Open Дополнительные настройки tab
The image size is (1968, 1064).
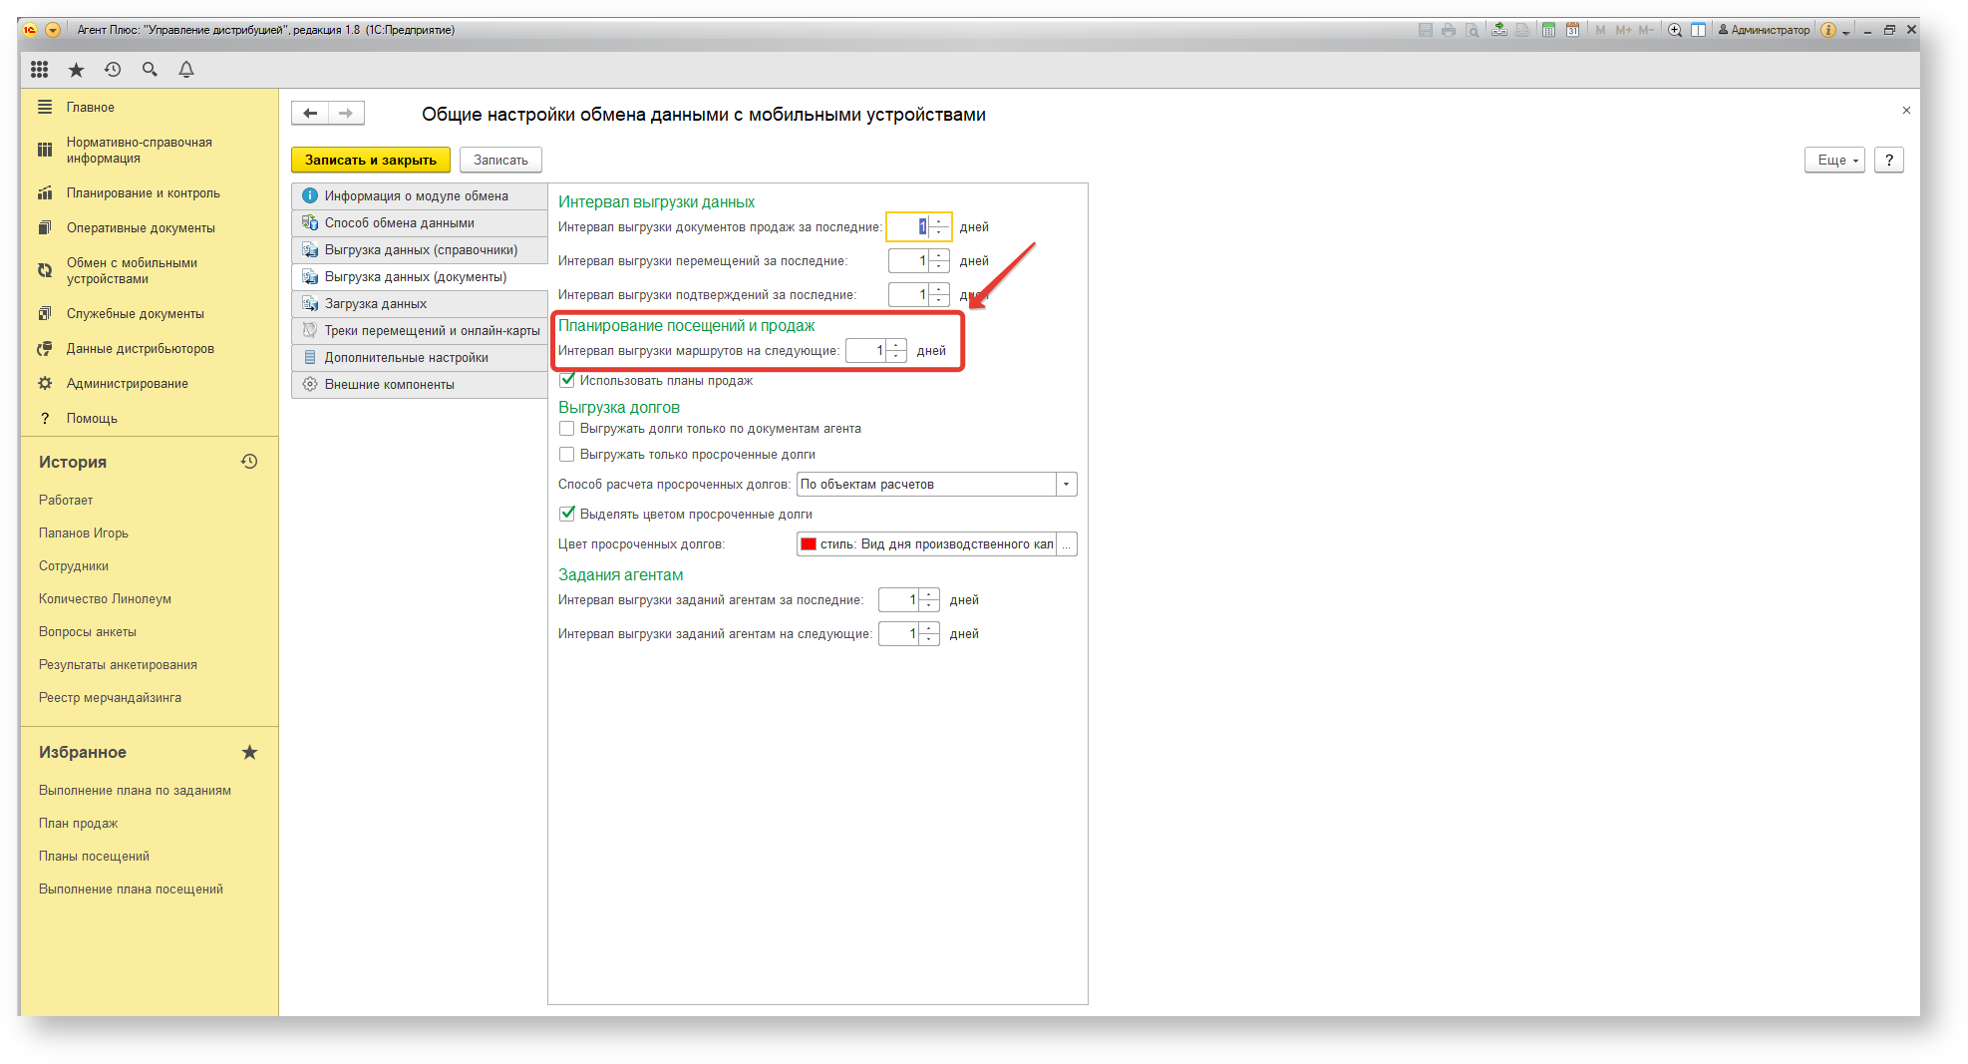[420, 358]
